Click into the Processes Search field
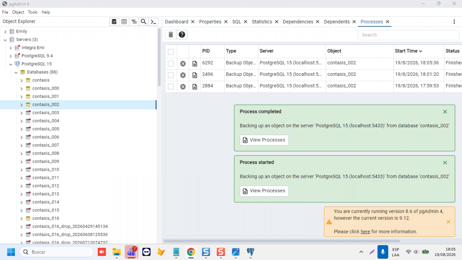The image size is (462, 260). (x=408, y=35)
